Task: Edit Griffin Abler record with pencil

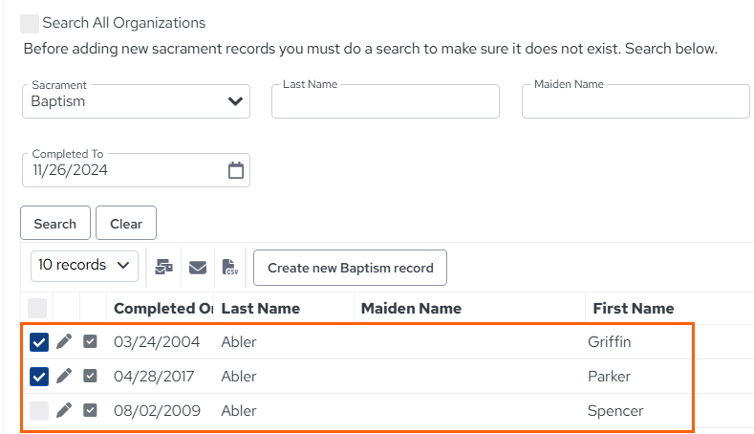Action: click(64, 341)
